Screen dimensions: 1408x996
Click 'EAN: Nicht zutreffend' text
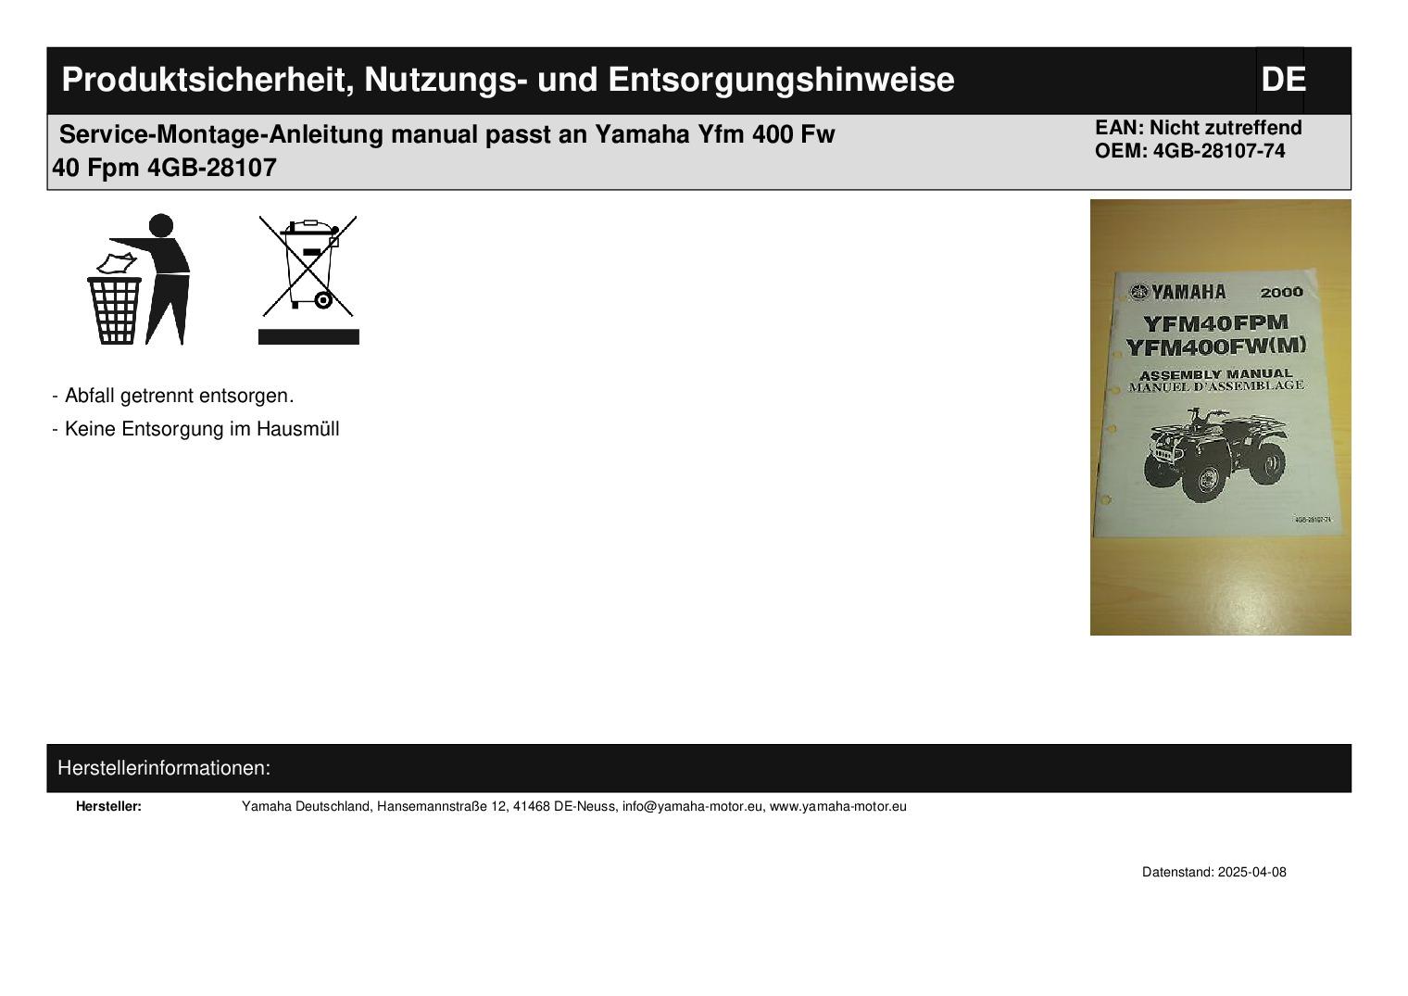[1198, 128]
